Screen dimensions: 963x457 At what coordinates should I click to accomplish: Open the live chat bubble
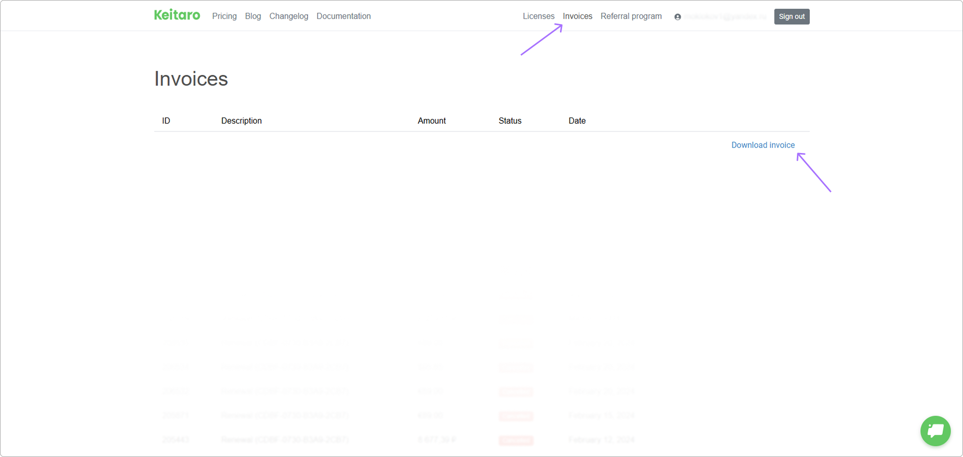(x=935, y=430)
